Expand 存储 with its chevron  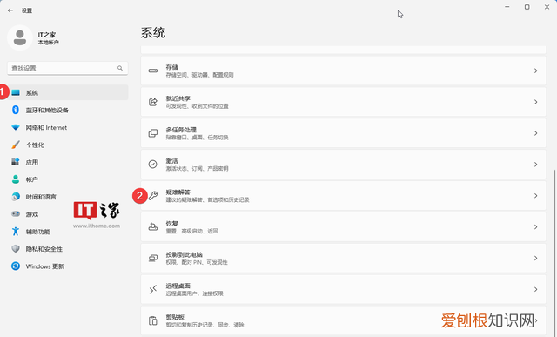click(x=536, y=71)
